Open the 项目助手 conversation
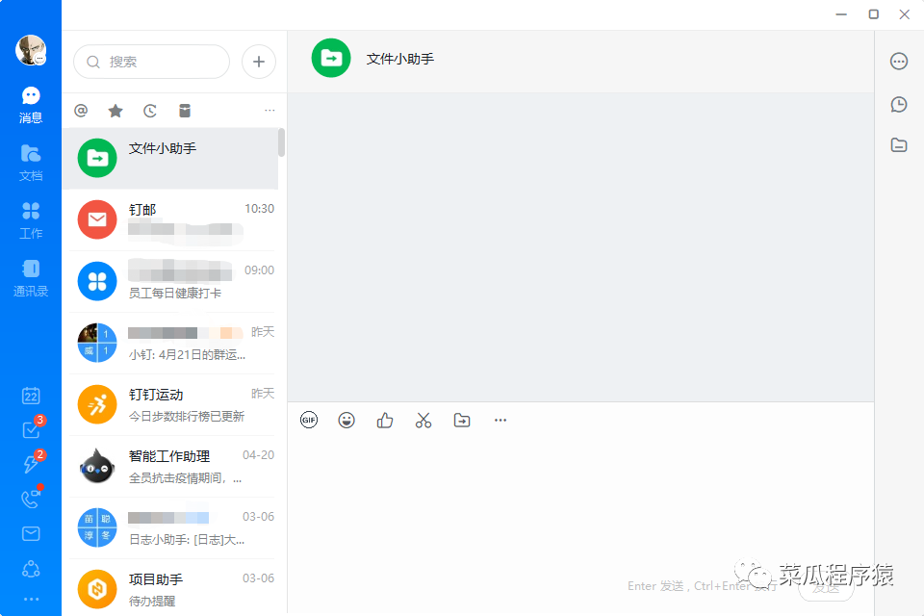924x616 pixels. pos(169,588)
